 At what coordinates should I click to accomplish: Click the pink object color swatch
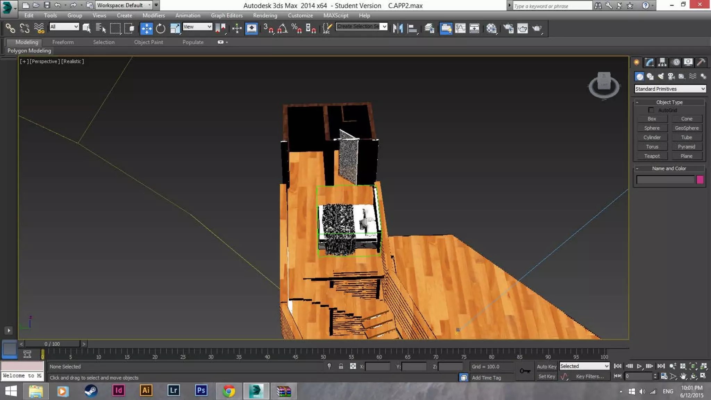point(700,180)
